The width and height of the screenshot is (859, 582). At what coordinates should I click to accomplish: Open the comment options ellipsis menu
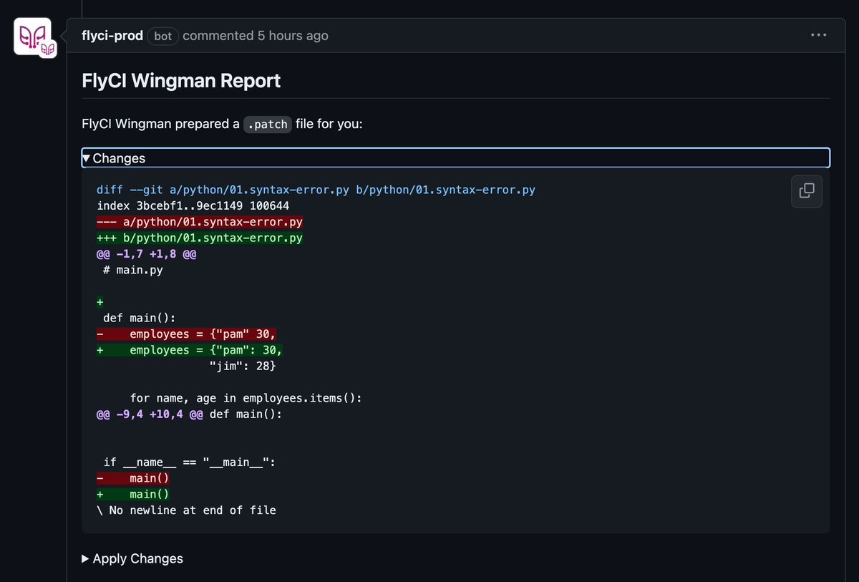pos(819,35)
